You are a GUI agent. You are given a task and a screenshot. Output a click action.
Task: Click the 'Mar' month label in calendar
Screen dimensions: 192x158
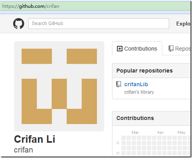point(135,133)
